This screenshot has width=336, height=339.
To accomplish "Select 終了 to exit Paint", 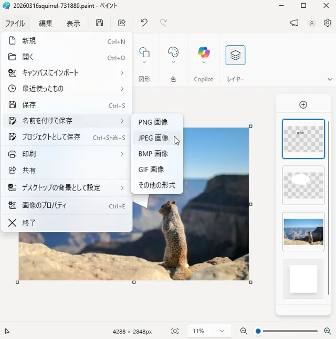I will (x=67, y=223).
